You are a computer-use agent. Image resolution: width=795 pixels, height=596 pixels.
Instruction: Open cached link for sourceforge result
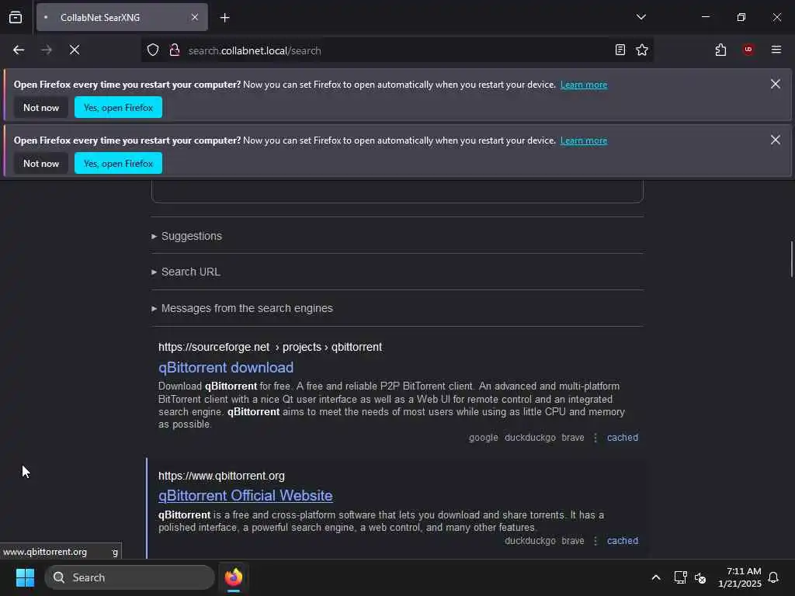point(623,438)
